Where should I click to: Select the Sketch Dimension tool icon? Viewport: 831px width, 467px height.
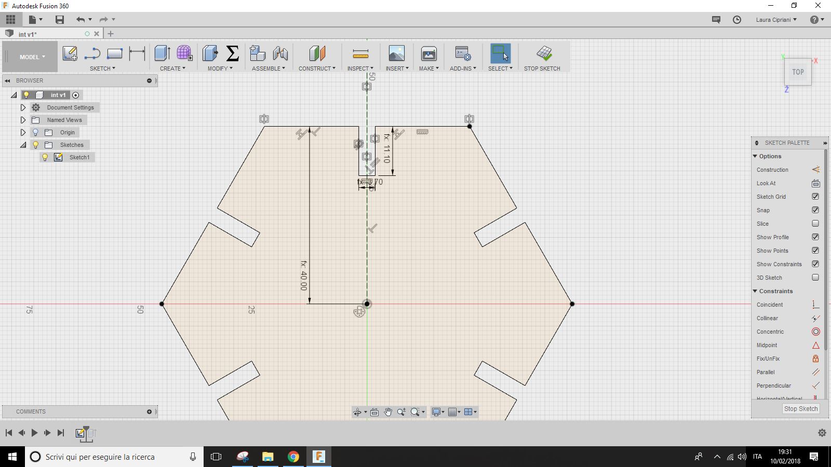137,53
